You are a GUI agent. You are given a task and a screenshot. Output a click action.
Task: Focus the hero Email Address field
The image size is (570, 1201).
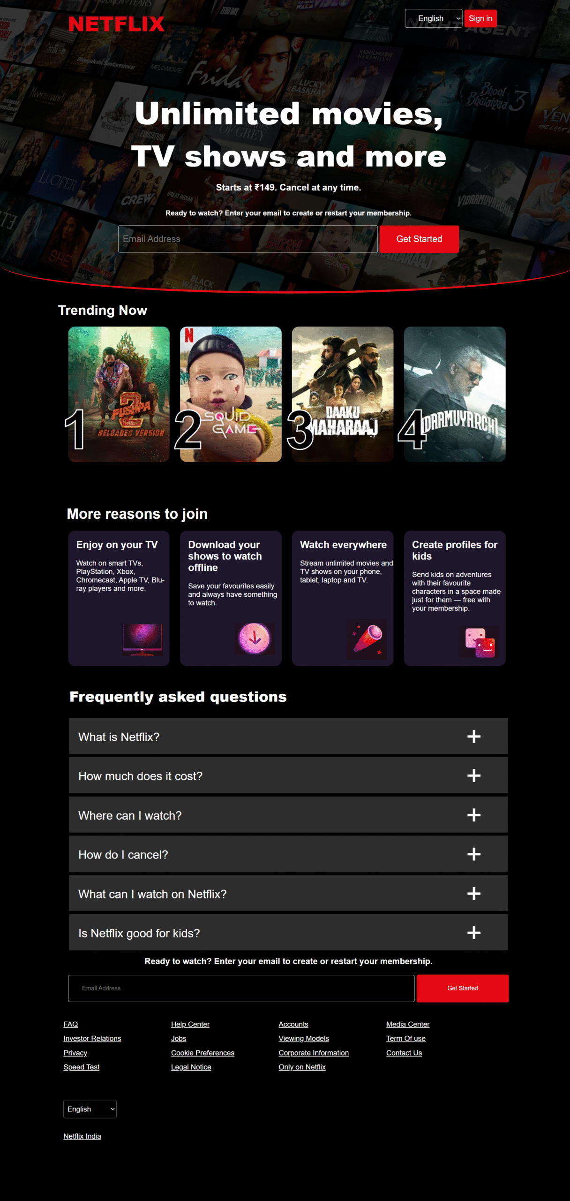click(x=247, y=239)
